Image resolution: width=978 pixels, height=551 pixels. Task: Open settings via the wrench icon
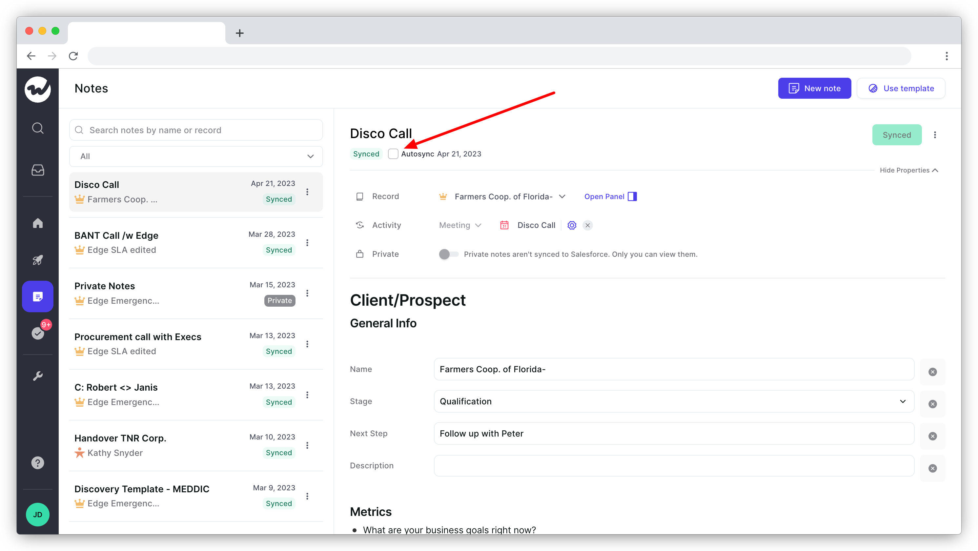pos(38,376)
